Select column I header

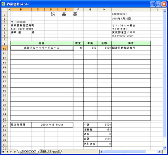(x=131, y=9)
